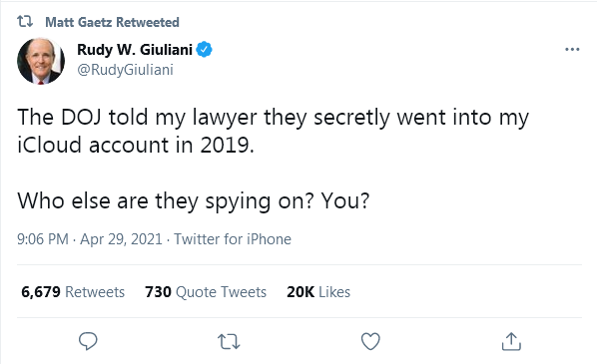597x364 pixels.
Task: Show the 20K Likes list
Action: (318, 292)
